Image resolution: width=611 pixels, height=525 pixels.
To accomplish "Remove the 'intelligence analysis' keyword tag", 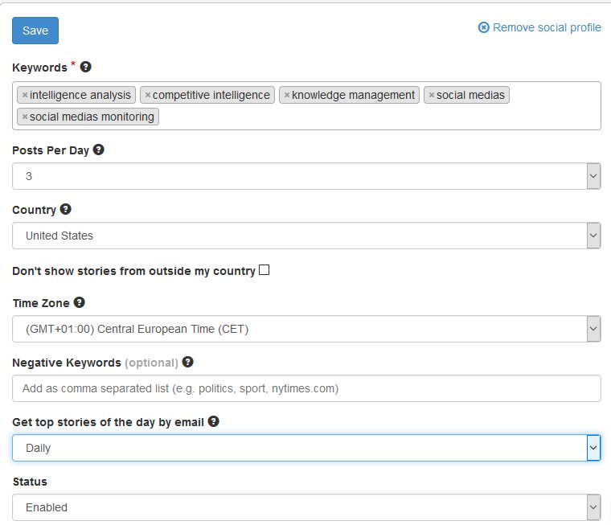I will coord(25,95).
